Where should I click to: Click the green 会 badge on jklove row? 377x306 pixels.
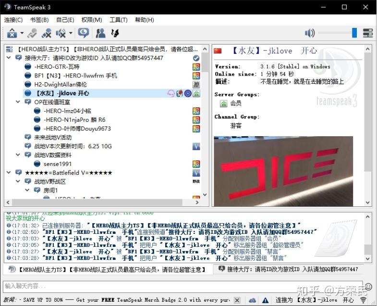pos(196,93)
